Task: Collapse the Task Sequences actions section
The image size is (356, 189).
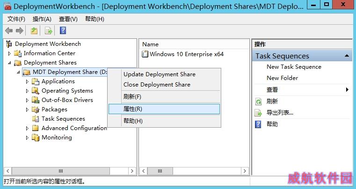Action: click(x=347, y=56)
